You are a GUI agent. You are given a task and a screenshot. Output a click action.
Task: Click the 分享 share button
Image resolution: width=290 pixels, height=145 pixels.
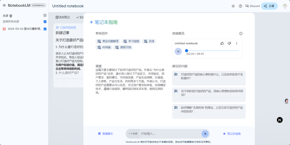coord(269,6)
